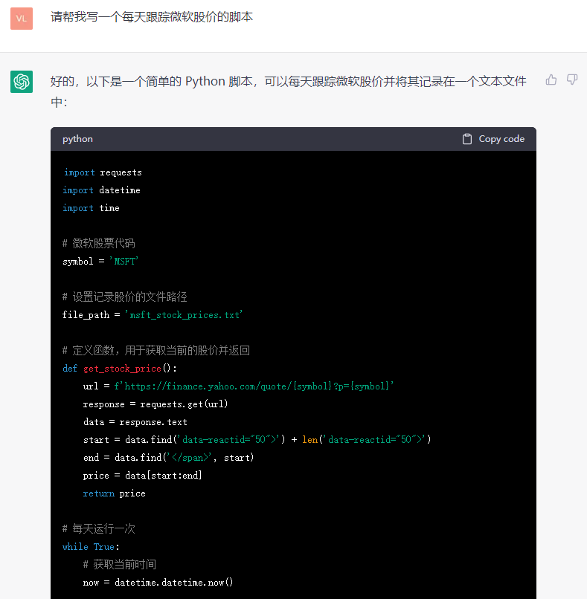
Task: Click the green ChatGPT logo avatar
Action: point(22,82)
